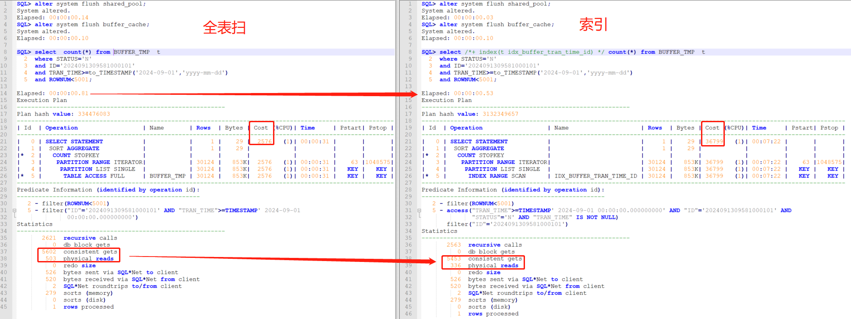The width and height of the screenshot is (851, 319).
Task: Click elapsed value '00:00:00.53' in right pane
Action: click(x=473, y=93)
